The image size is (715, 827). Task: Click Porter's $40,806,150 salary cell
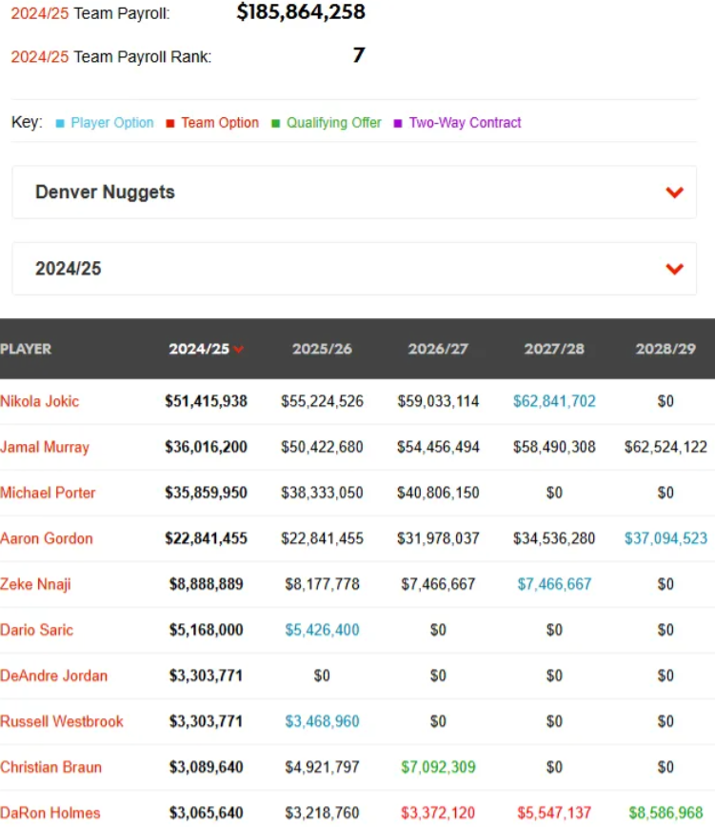tap(438, 493)
